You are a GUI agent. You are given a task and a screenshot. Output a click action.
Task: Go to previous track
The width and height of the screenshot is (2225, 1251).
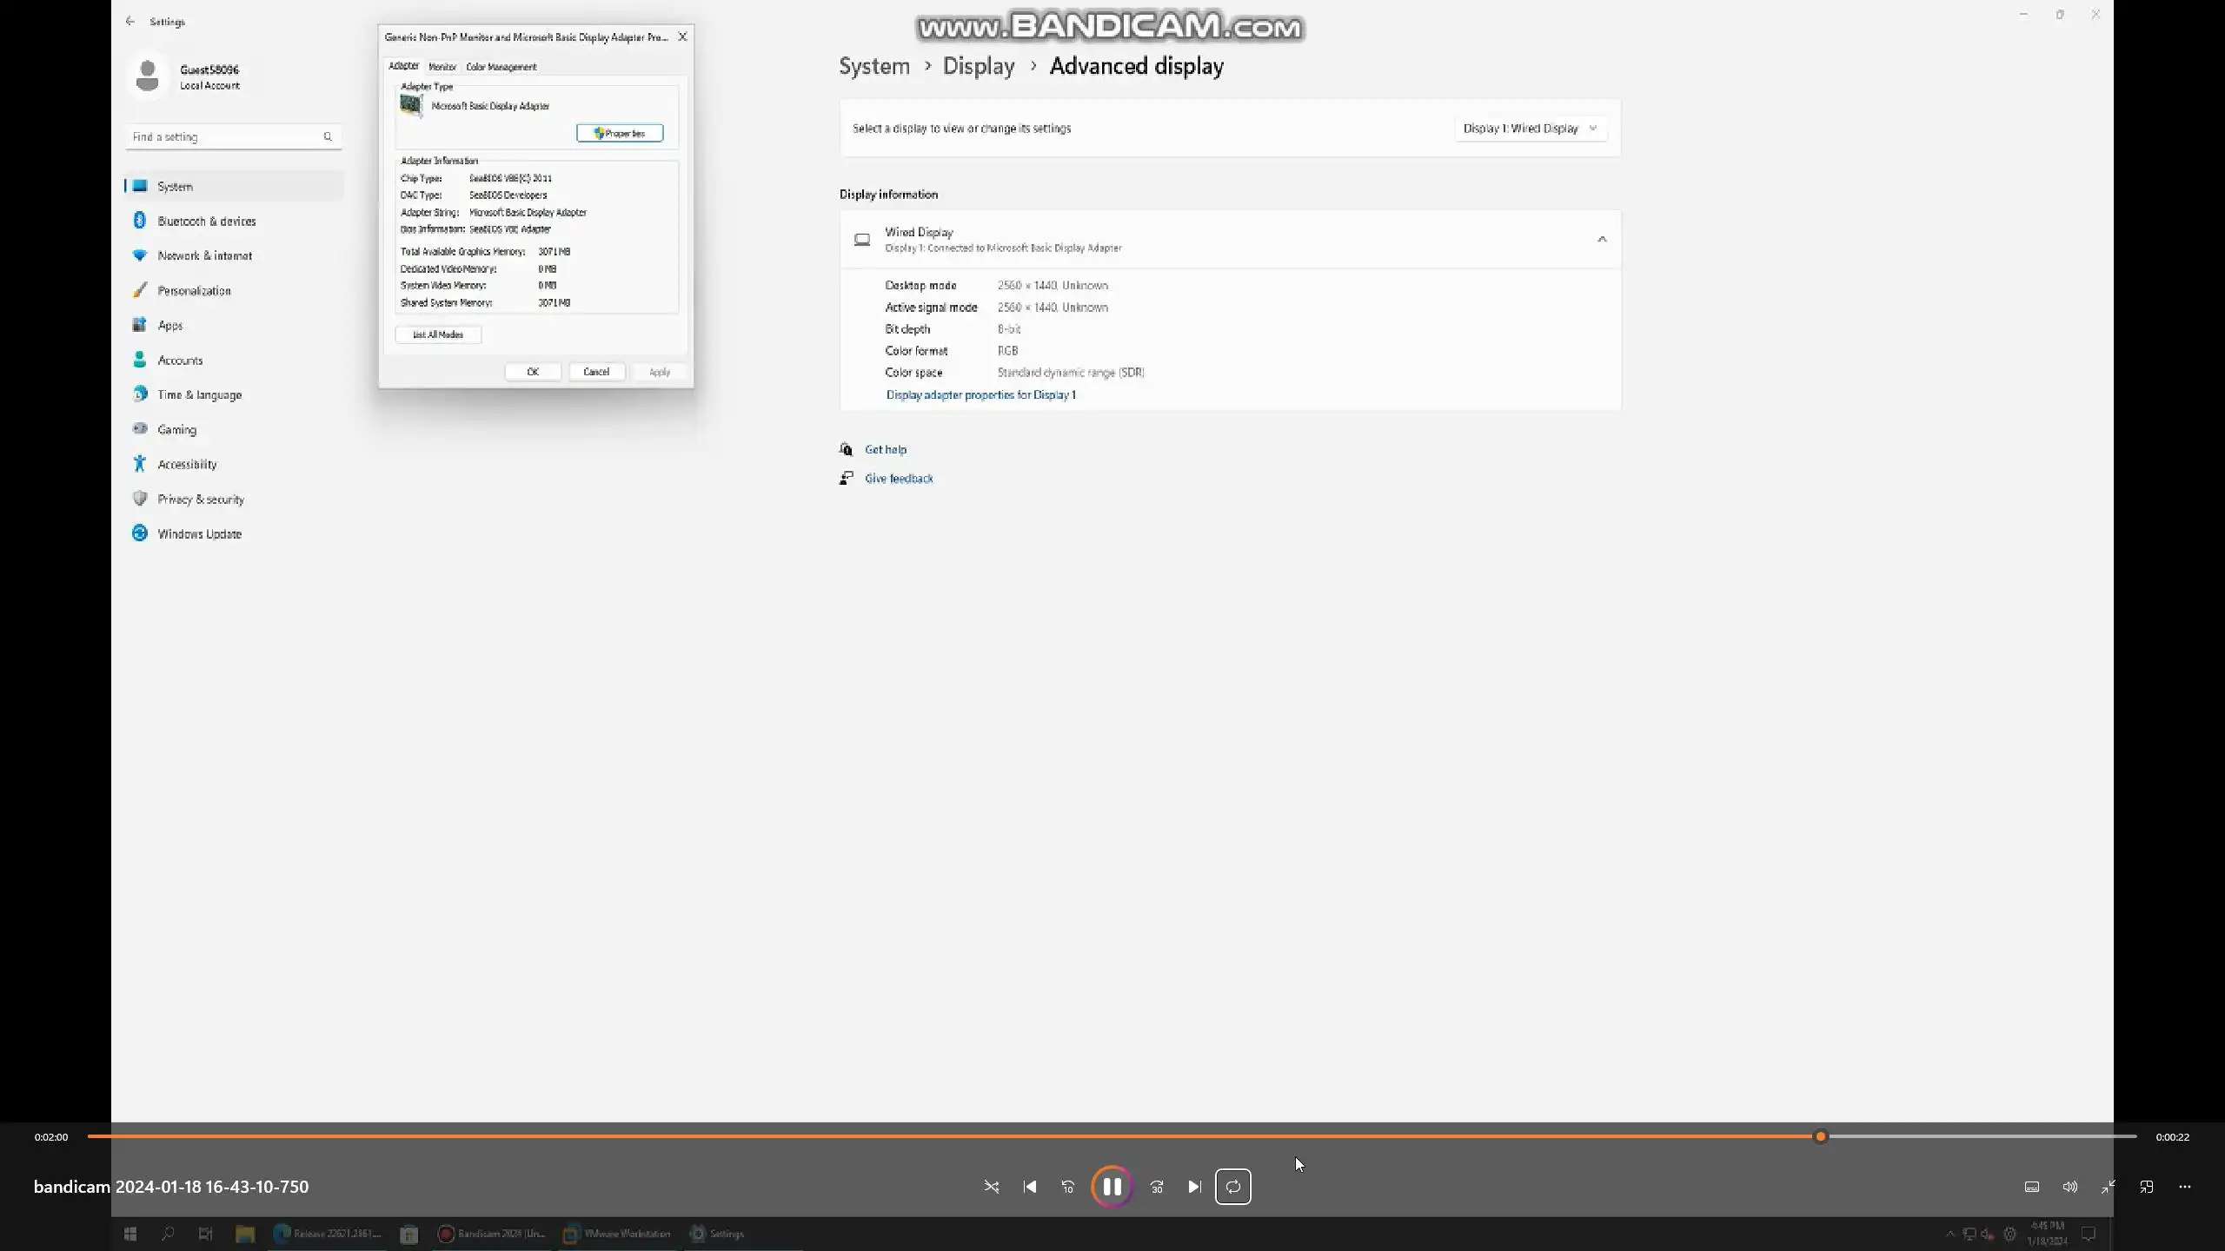[1030, 1187]
